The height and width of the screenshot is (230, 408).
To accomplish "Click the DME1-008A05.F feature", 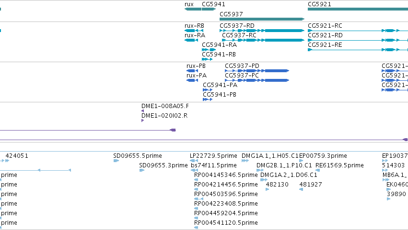I will 165,106.
